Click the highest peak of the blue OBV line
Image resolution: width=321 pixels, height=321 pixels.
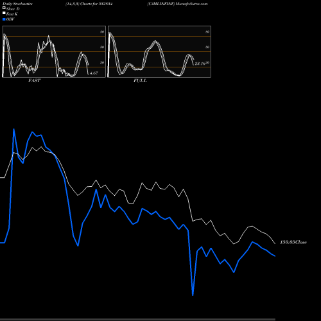pyautogui.click(x=13, y=129)
